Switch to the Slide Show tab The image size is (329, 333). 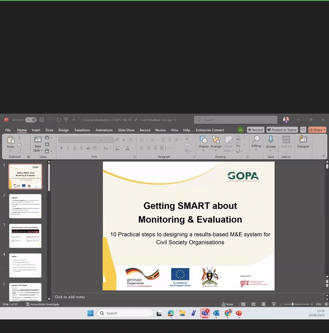[x=126, y=130]
